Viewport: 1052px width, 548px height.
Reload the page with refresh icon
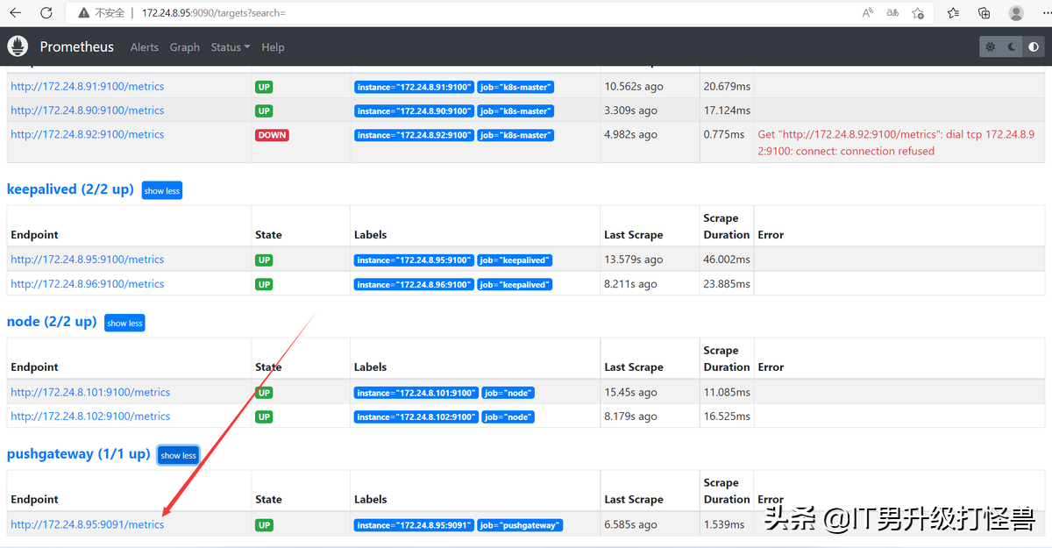coord(46,13)
